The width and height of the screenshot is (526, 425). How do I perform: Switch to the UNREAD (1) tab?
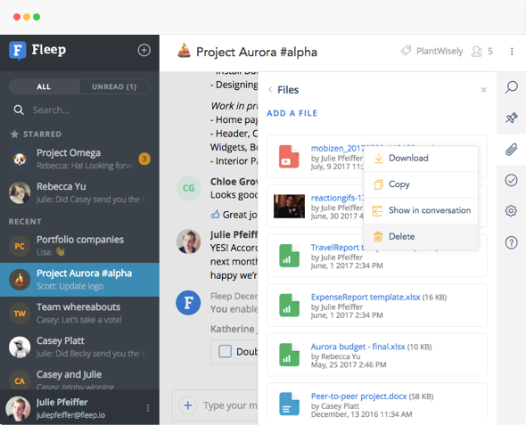pyautogui.click(x=114, y=86)
